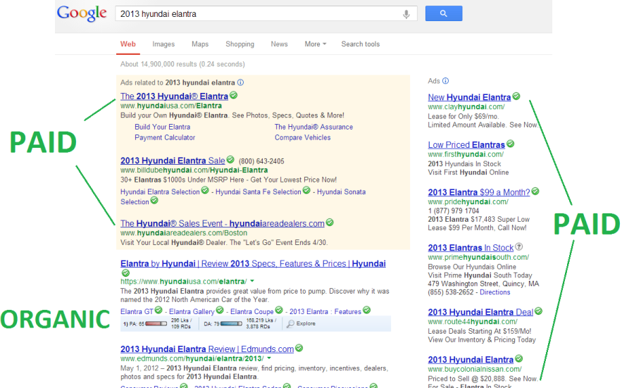Click checkmark after 'Hyundai Elantra Selection'
This screenshot has width=622, height=388.
tap(205, 190)
